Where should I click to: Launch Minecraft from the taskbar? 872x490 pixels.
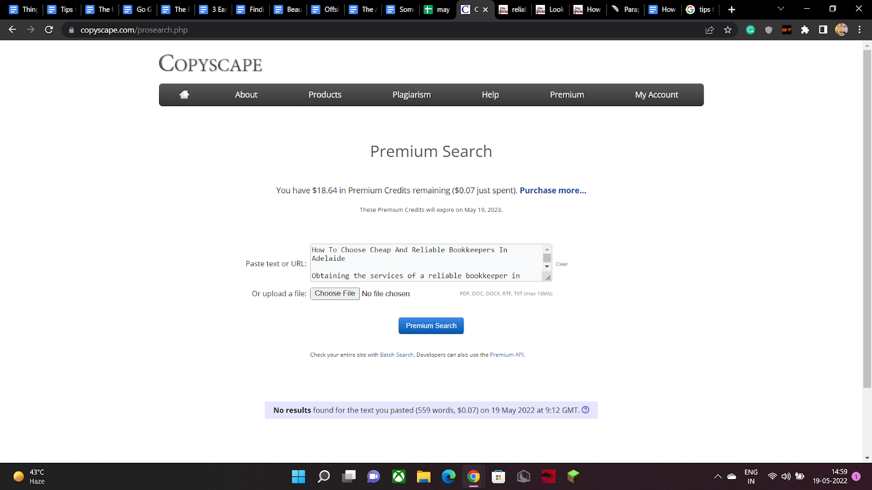click(x=573, y=477)
